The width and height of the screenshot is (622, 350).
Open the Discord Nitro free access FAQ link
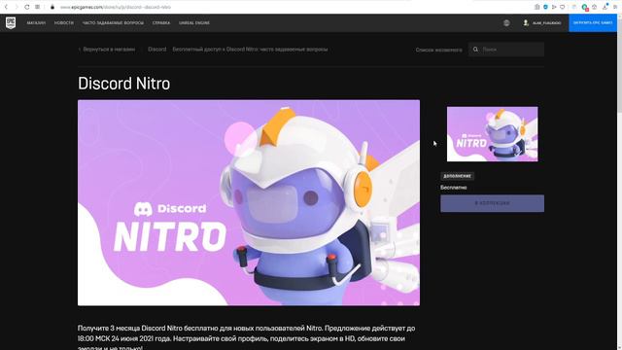(x=250, y=50)
